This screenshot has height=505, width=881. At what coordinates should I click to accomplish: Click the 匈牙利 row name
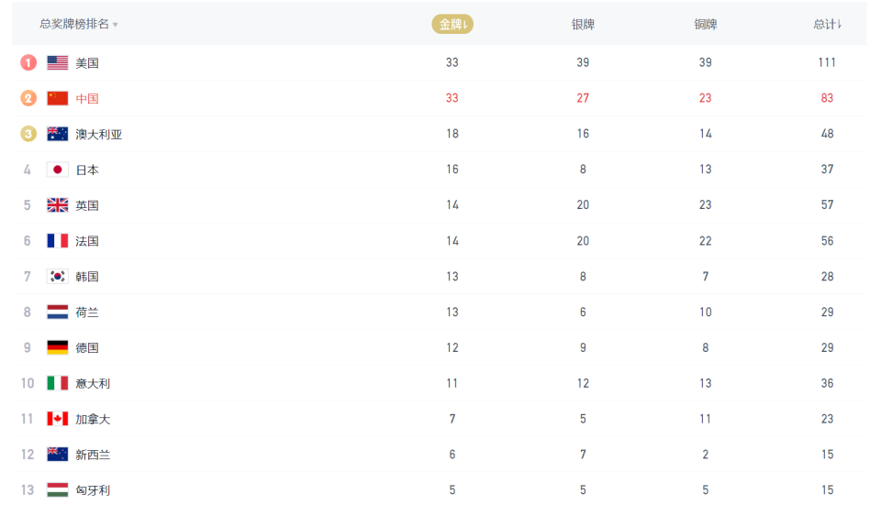point(93,490)
